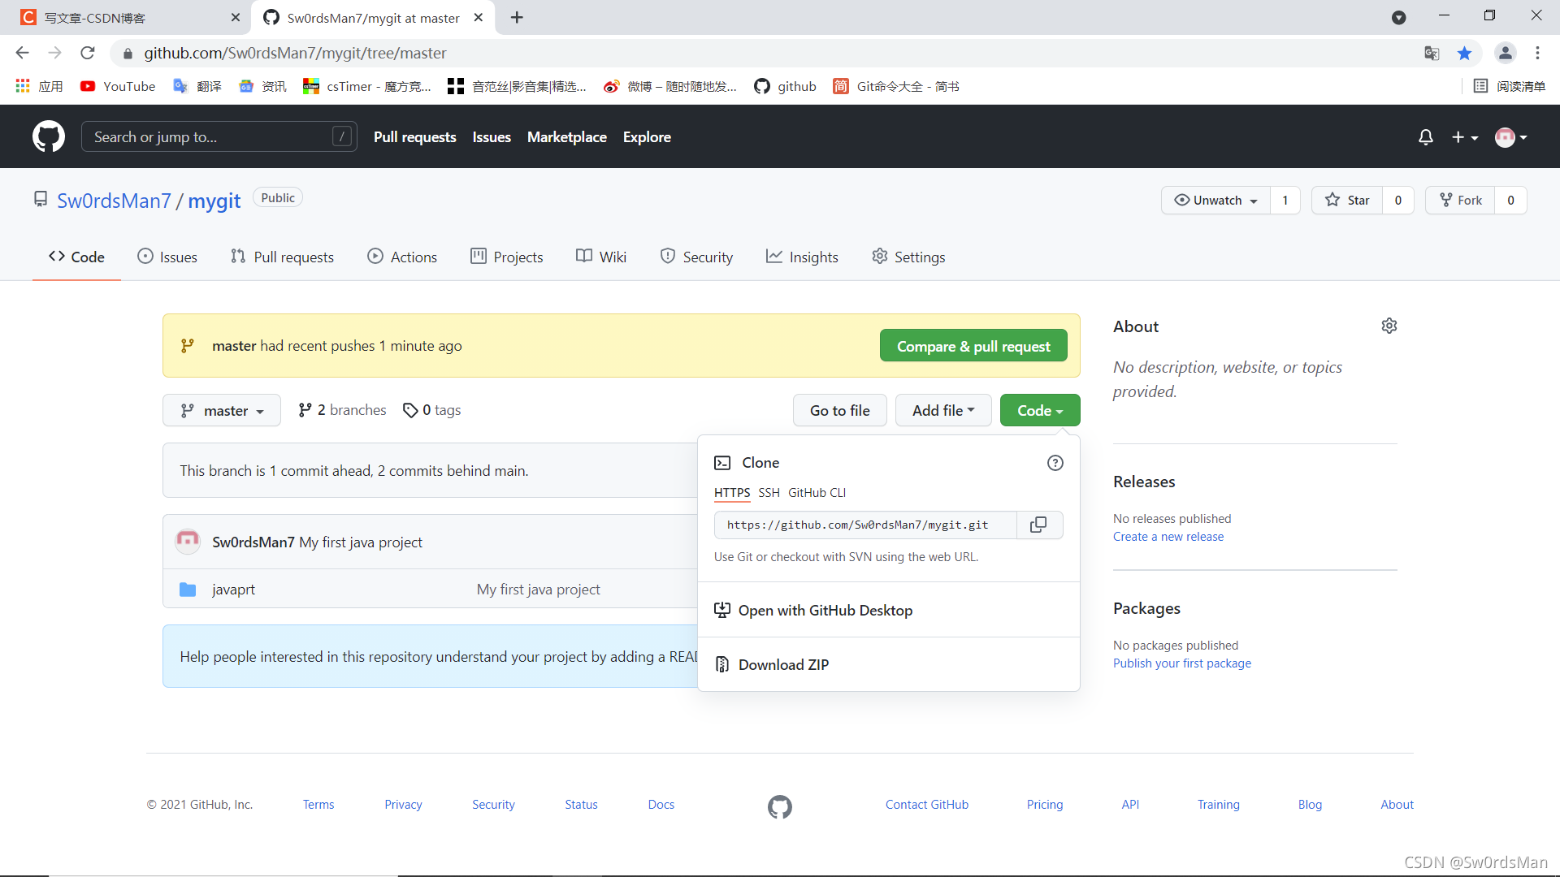This screenshot has width=1560, height=877.
Task: Select the SSH clone option
Action: 769,493
